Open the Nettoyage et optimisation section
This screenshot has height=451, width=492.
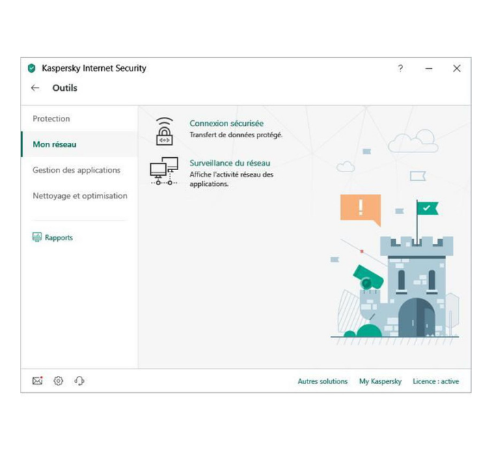click(80, 196)
